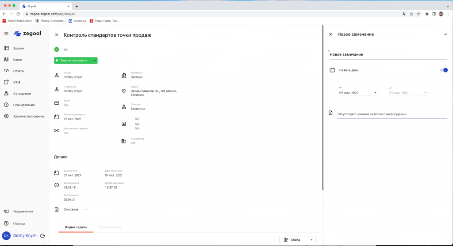This screenshot has width=453, height=246.
Task: Open Администрирование menu item
Action: click(x=28, y=116)
